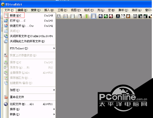This screenshot has height=118, width=153.
Task: Expand the FTP/Telnet(T) submenu
Action: tap(29, 48)
